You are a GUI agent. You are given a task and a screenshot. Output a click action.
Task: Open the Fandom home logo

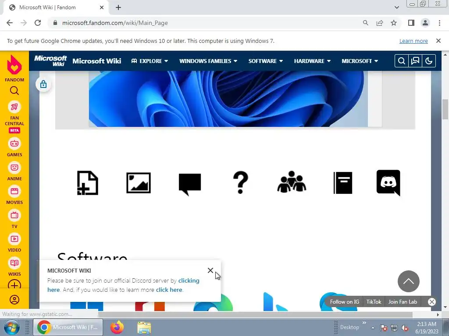point(14,68)
